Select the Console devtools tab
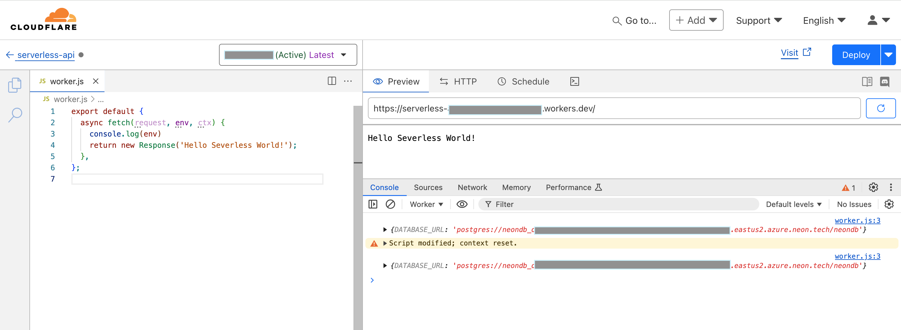Screen dimensions: 901x330 384,188
